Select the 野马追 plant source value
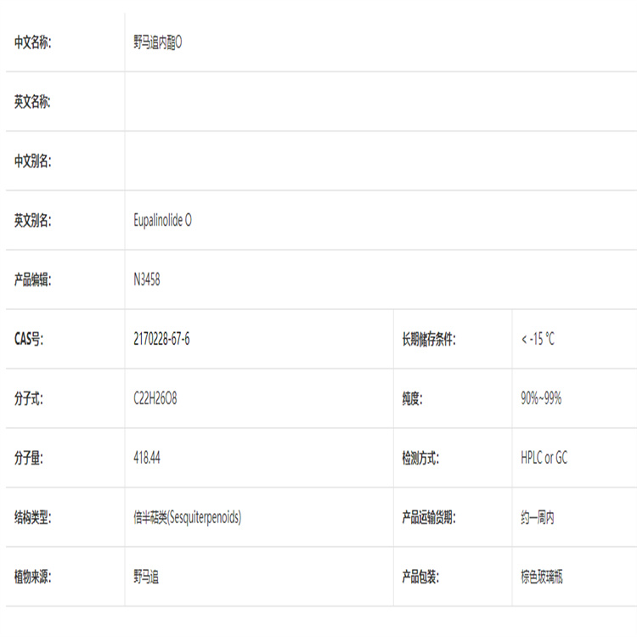 point(146,578)
